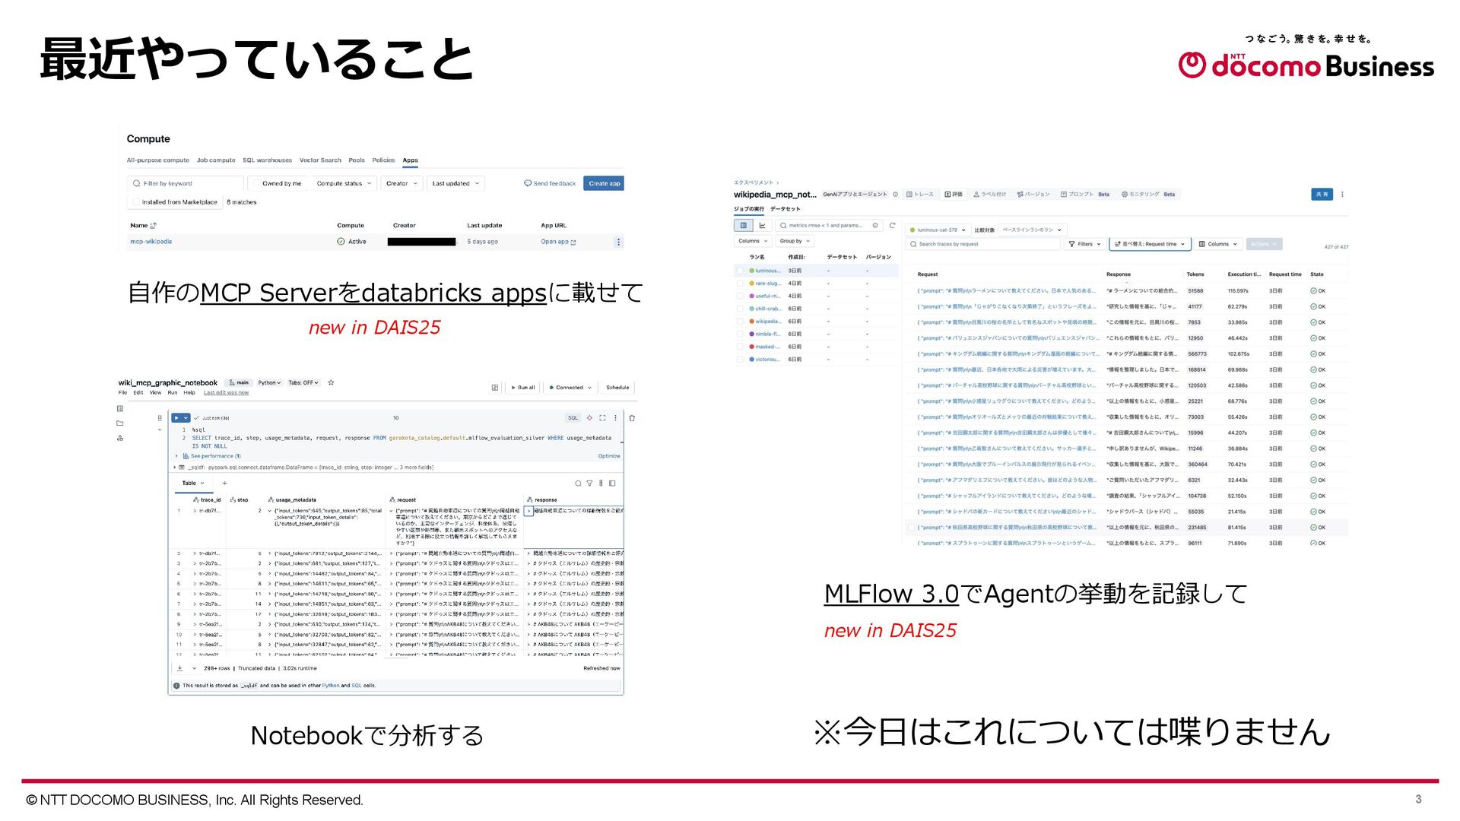
Task: Open the Compute status dropdown
Action: 344,183
